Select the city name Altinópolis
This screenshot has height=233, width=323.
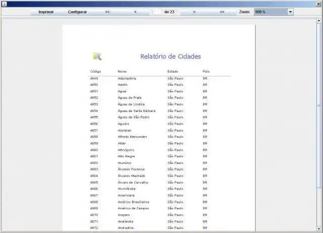[126, 150]
